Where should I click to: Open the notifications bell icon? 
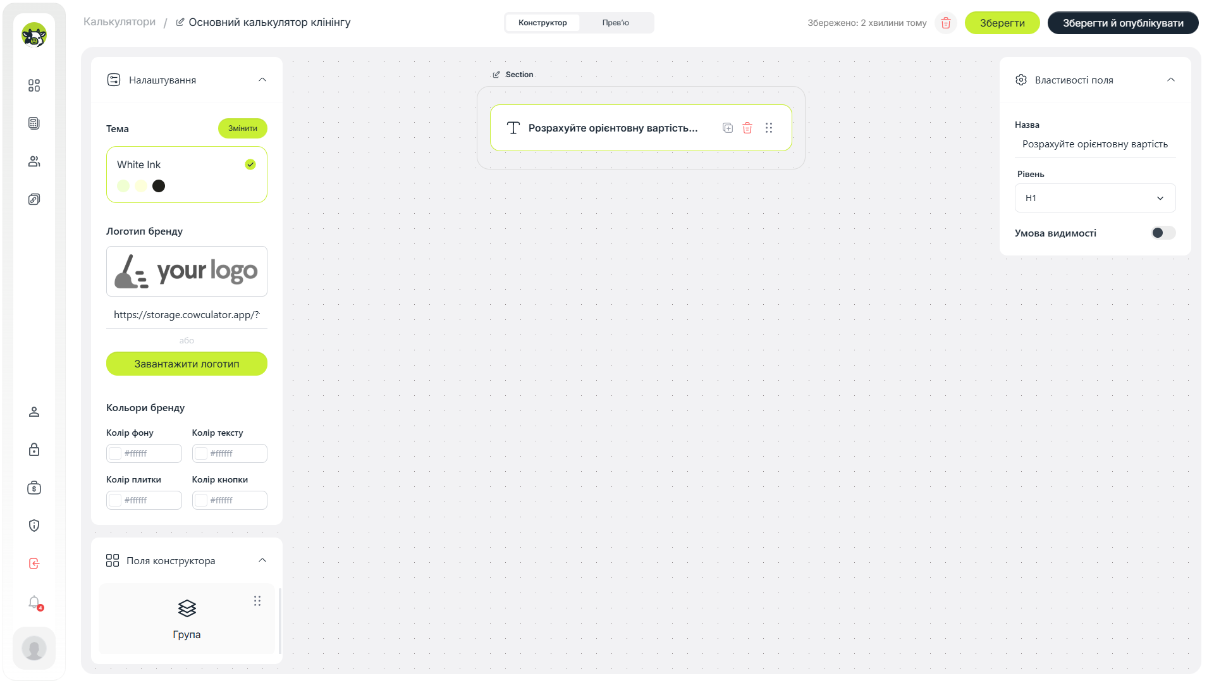tap(34, 602)
